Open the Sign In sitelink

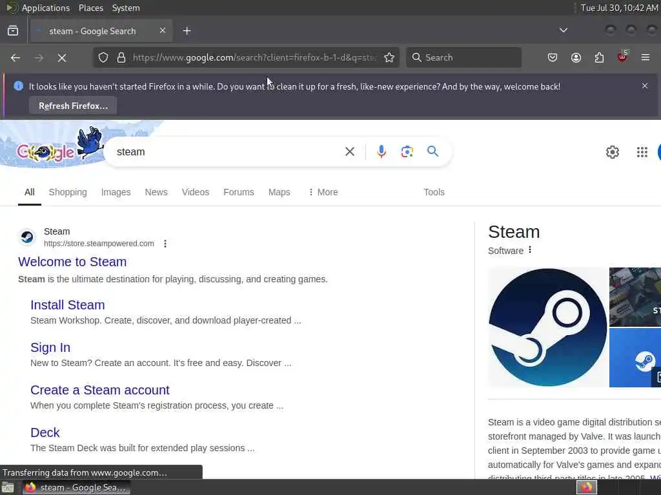pyautogui.click(x=50, y=347)
